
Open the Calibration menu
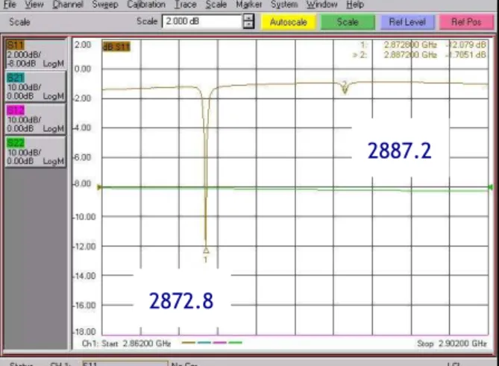(146, 4)
